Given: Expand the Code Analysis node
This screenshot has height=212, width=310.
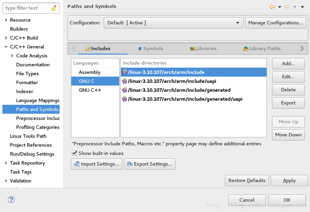Looking at the screenshot, I should (x=12, y=56).
